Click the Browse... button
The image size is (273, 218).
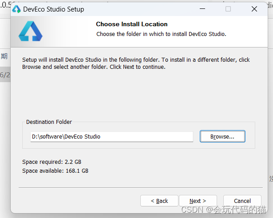[x=222, y=136]
